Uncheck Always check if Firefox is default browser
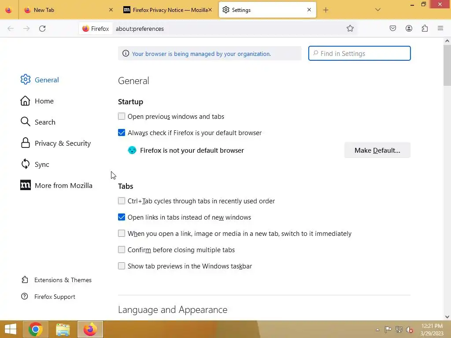This screenshot has height=338, width=451. [122, 133]
